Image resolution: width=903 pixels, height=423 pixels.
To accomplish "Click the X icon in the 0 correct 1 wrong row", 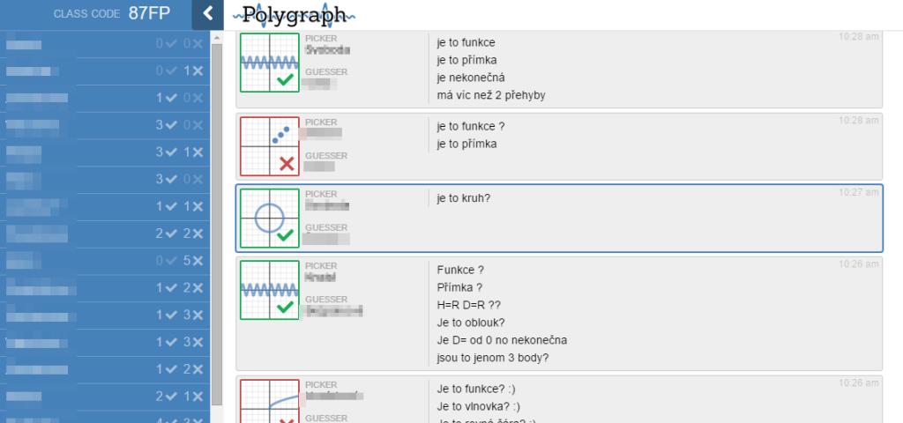I will tap(198, 70).
